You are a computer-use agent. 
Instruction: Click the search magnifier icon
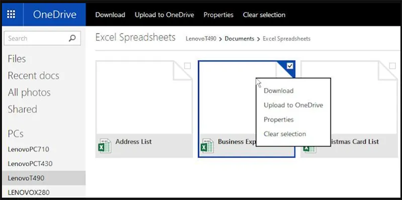(x=72, y=39)
